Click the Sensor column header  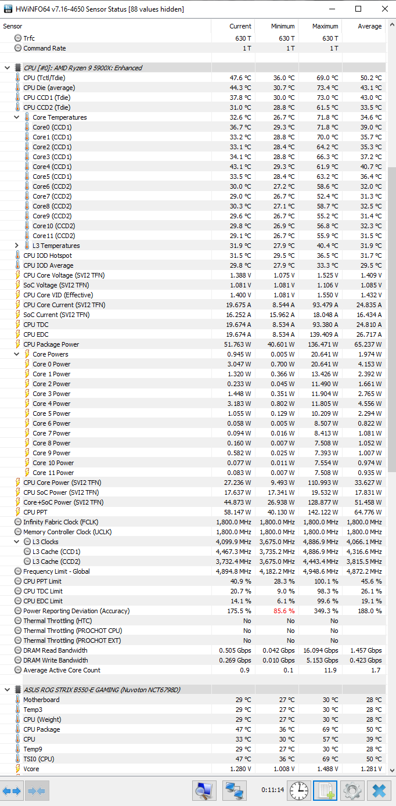coord(106,26)
